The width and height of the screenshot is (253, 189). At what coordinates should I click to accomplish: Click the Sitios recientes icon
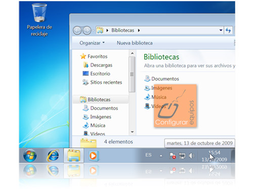pyautogui.click(x=86, y=82)
